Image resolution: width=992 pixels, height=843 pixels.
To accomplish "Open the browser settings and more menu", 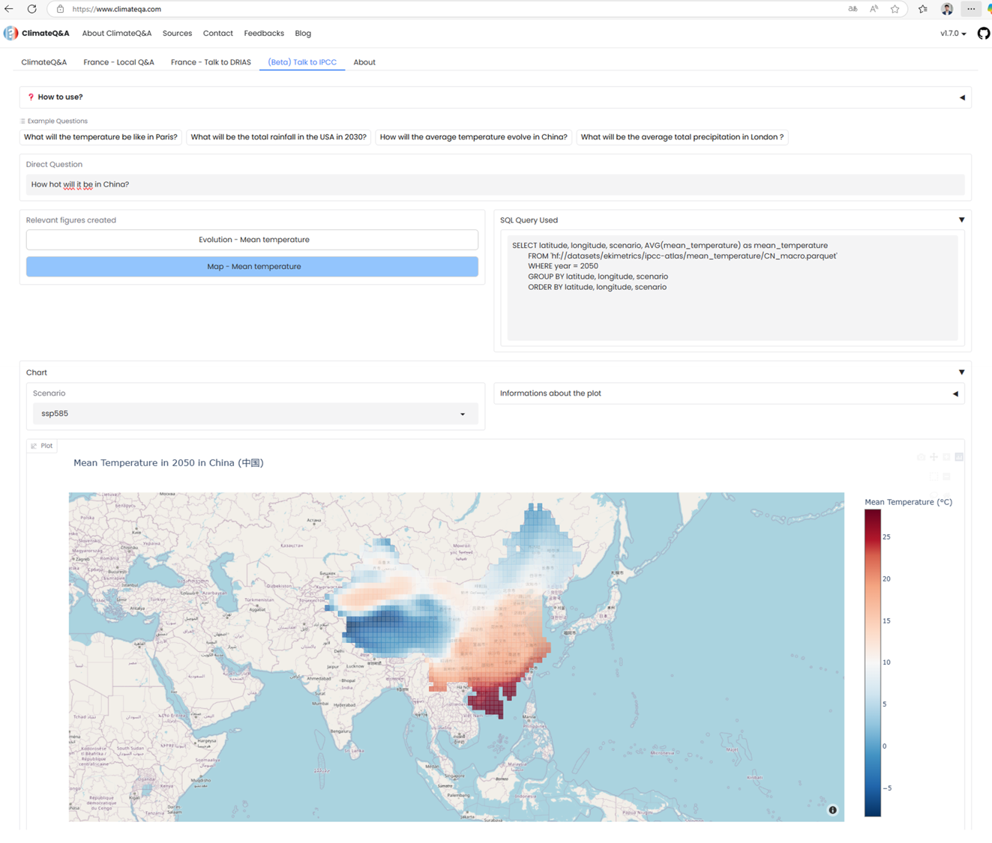I will (x=971, y=9).
